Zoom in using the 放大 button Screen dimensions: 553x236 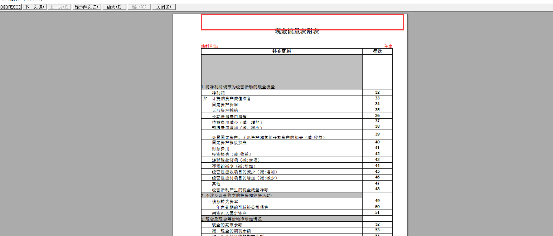click(114, 7)
